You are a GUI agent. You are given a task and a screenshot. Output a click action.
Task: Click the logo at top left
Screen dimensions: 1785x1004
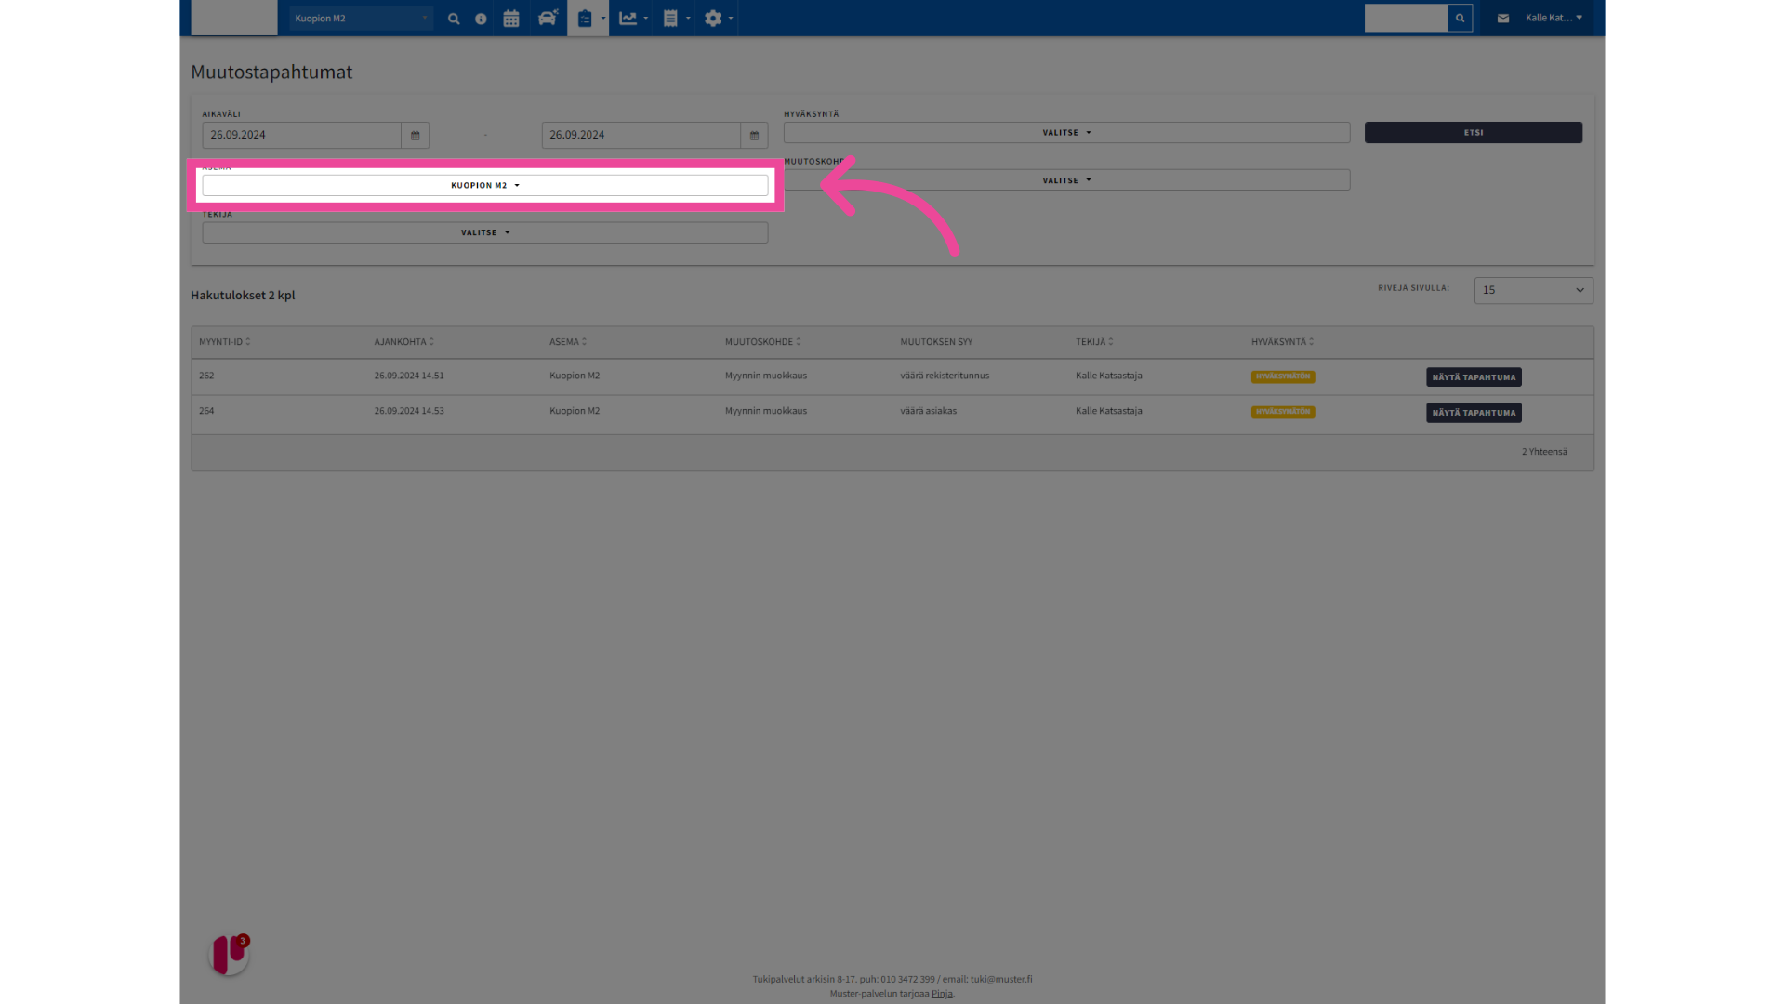(x=234, y=18)
